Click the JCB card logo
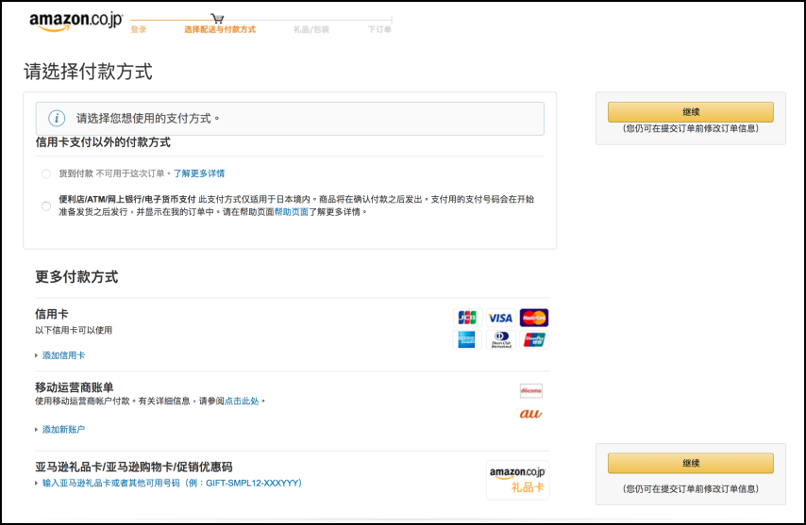 pos(467,318)
